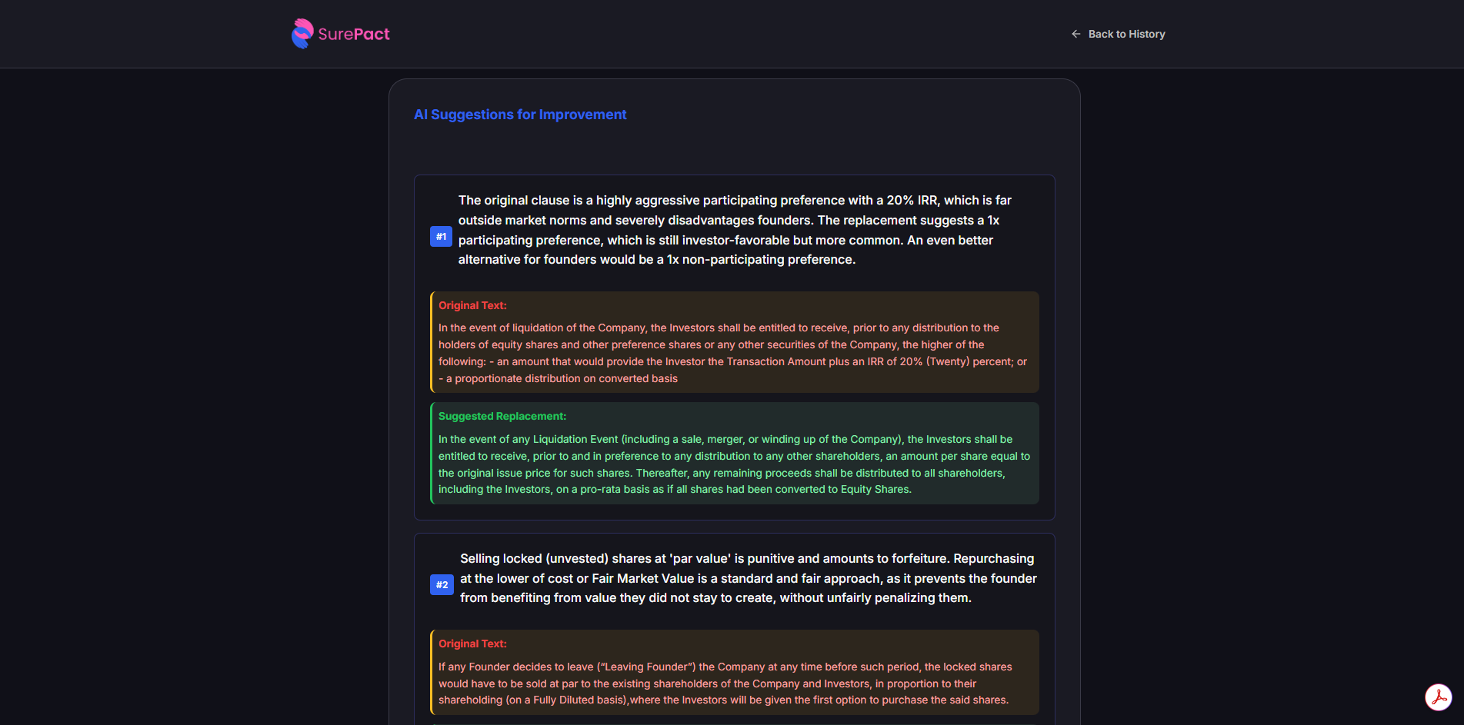Click the AI Suggestions for Improvement heading

point(519,114)
